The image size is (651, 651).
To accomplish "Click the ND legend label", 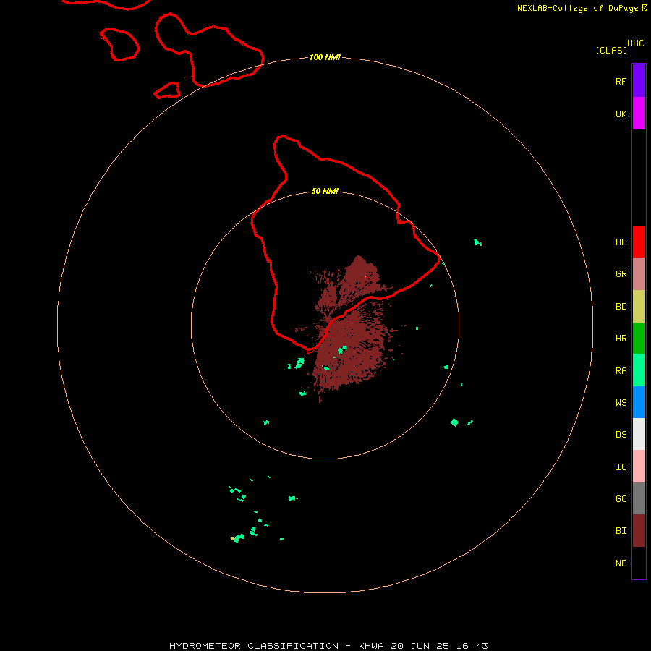I will (621, 563).
